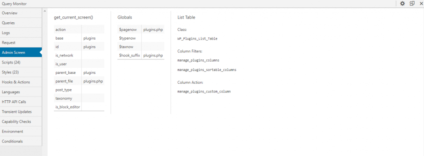The height and width of the screenshot is (156, 424).
Task: Close the Query Monitor panel
Action: (x=421, y=4)
